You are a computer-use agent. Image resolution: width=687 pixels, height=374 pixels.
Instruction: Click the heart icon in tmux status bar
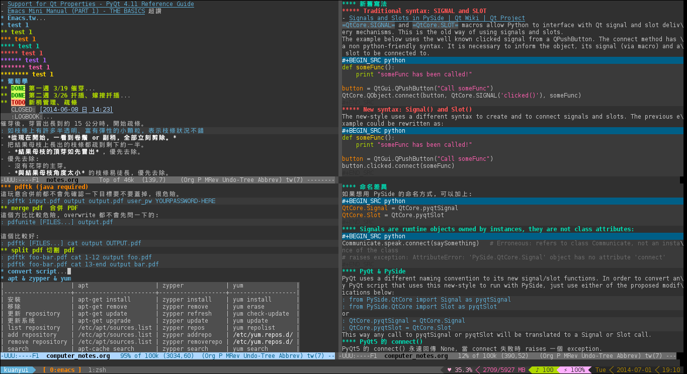(450, 370)
